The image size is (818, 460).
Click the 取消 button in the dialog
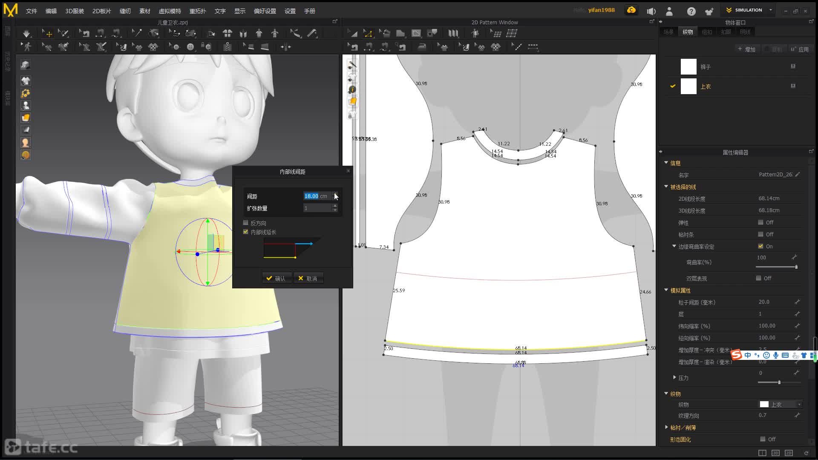pyautogui.click(x=308, y=278)
